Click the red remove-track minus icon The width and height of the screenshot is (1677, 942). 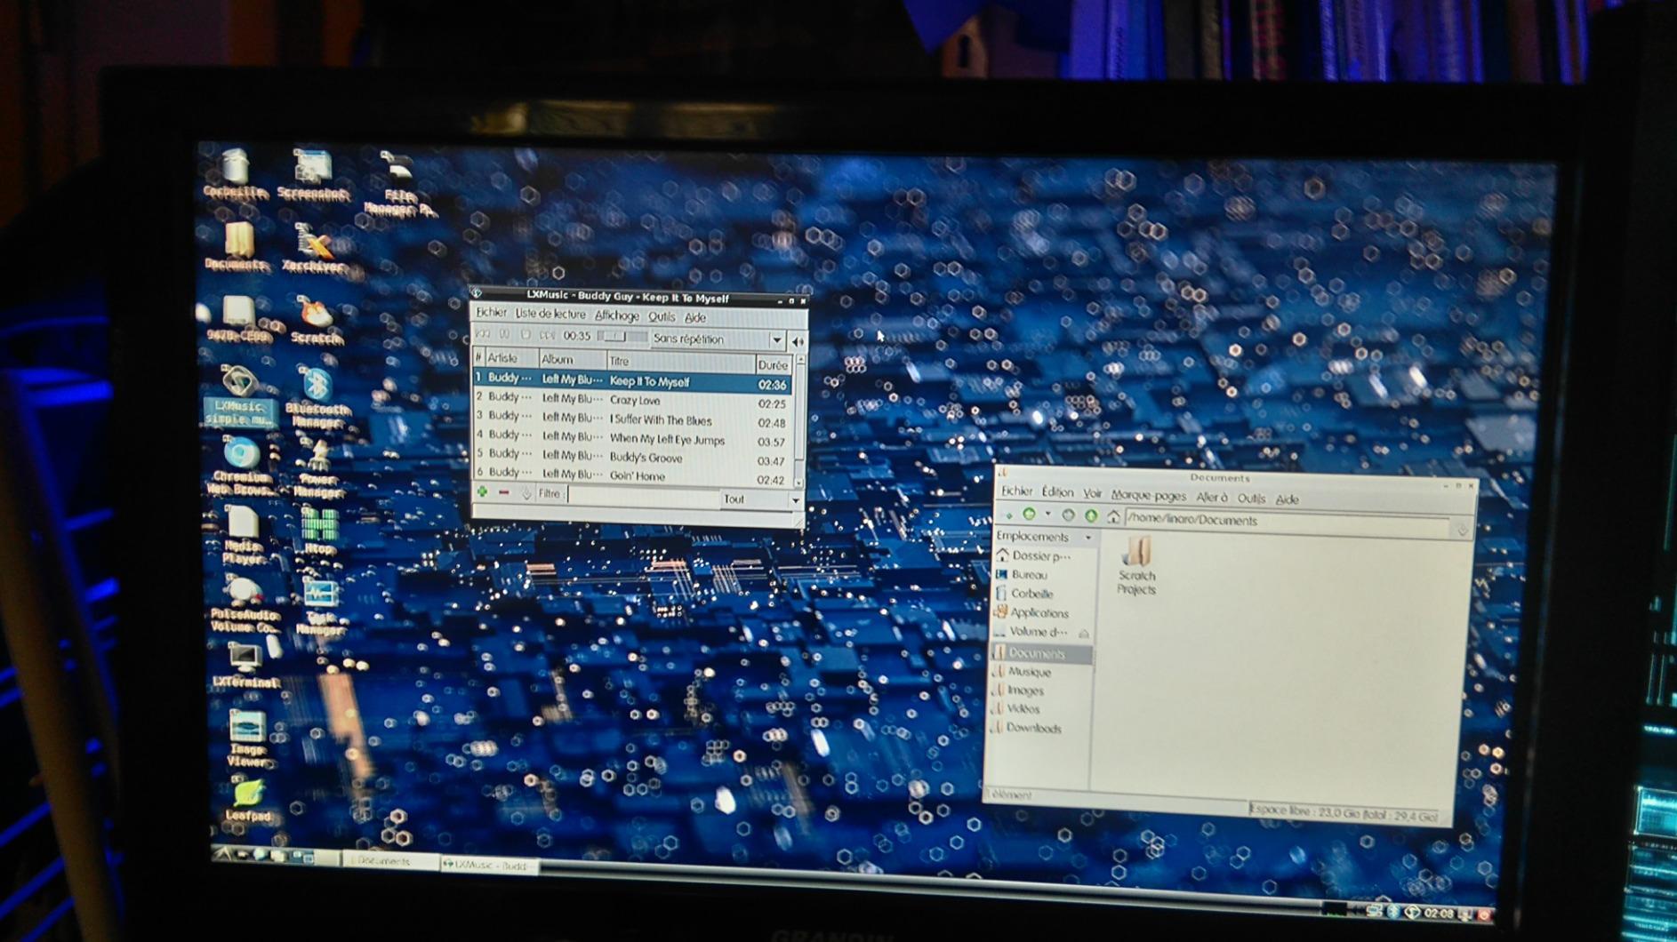tap(504, 493)
